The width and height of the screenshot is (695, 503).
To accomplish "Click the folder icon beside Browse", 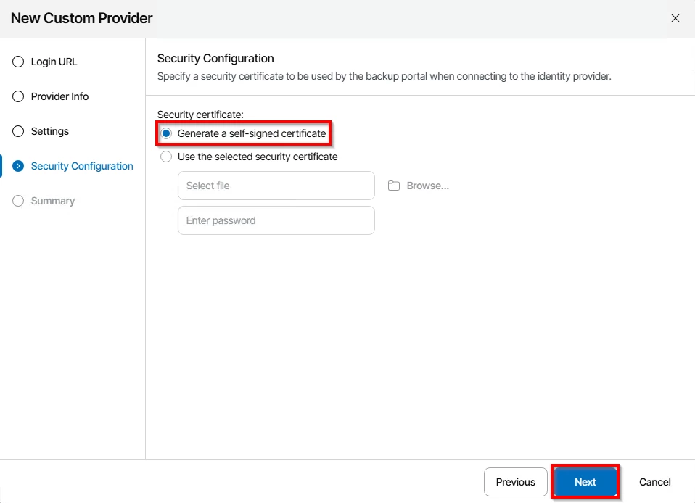I will tap(394, 186).
